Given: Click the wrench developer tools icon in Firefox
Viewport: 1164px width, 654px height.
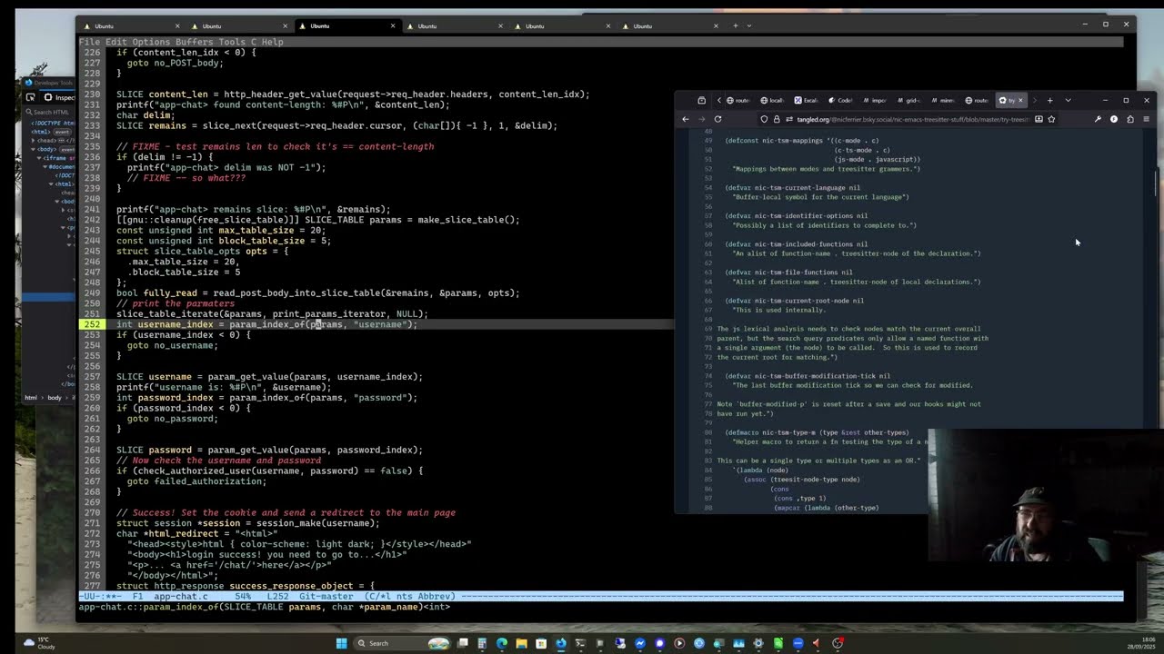Looking at the screenshot, I should click(1098, 119).
